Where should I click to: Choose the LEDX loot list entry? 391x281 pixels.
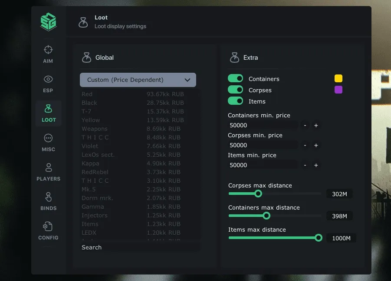133,233
